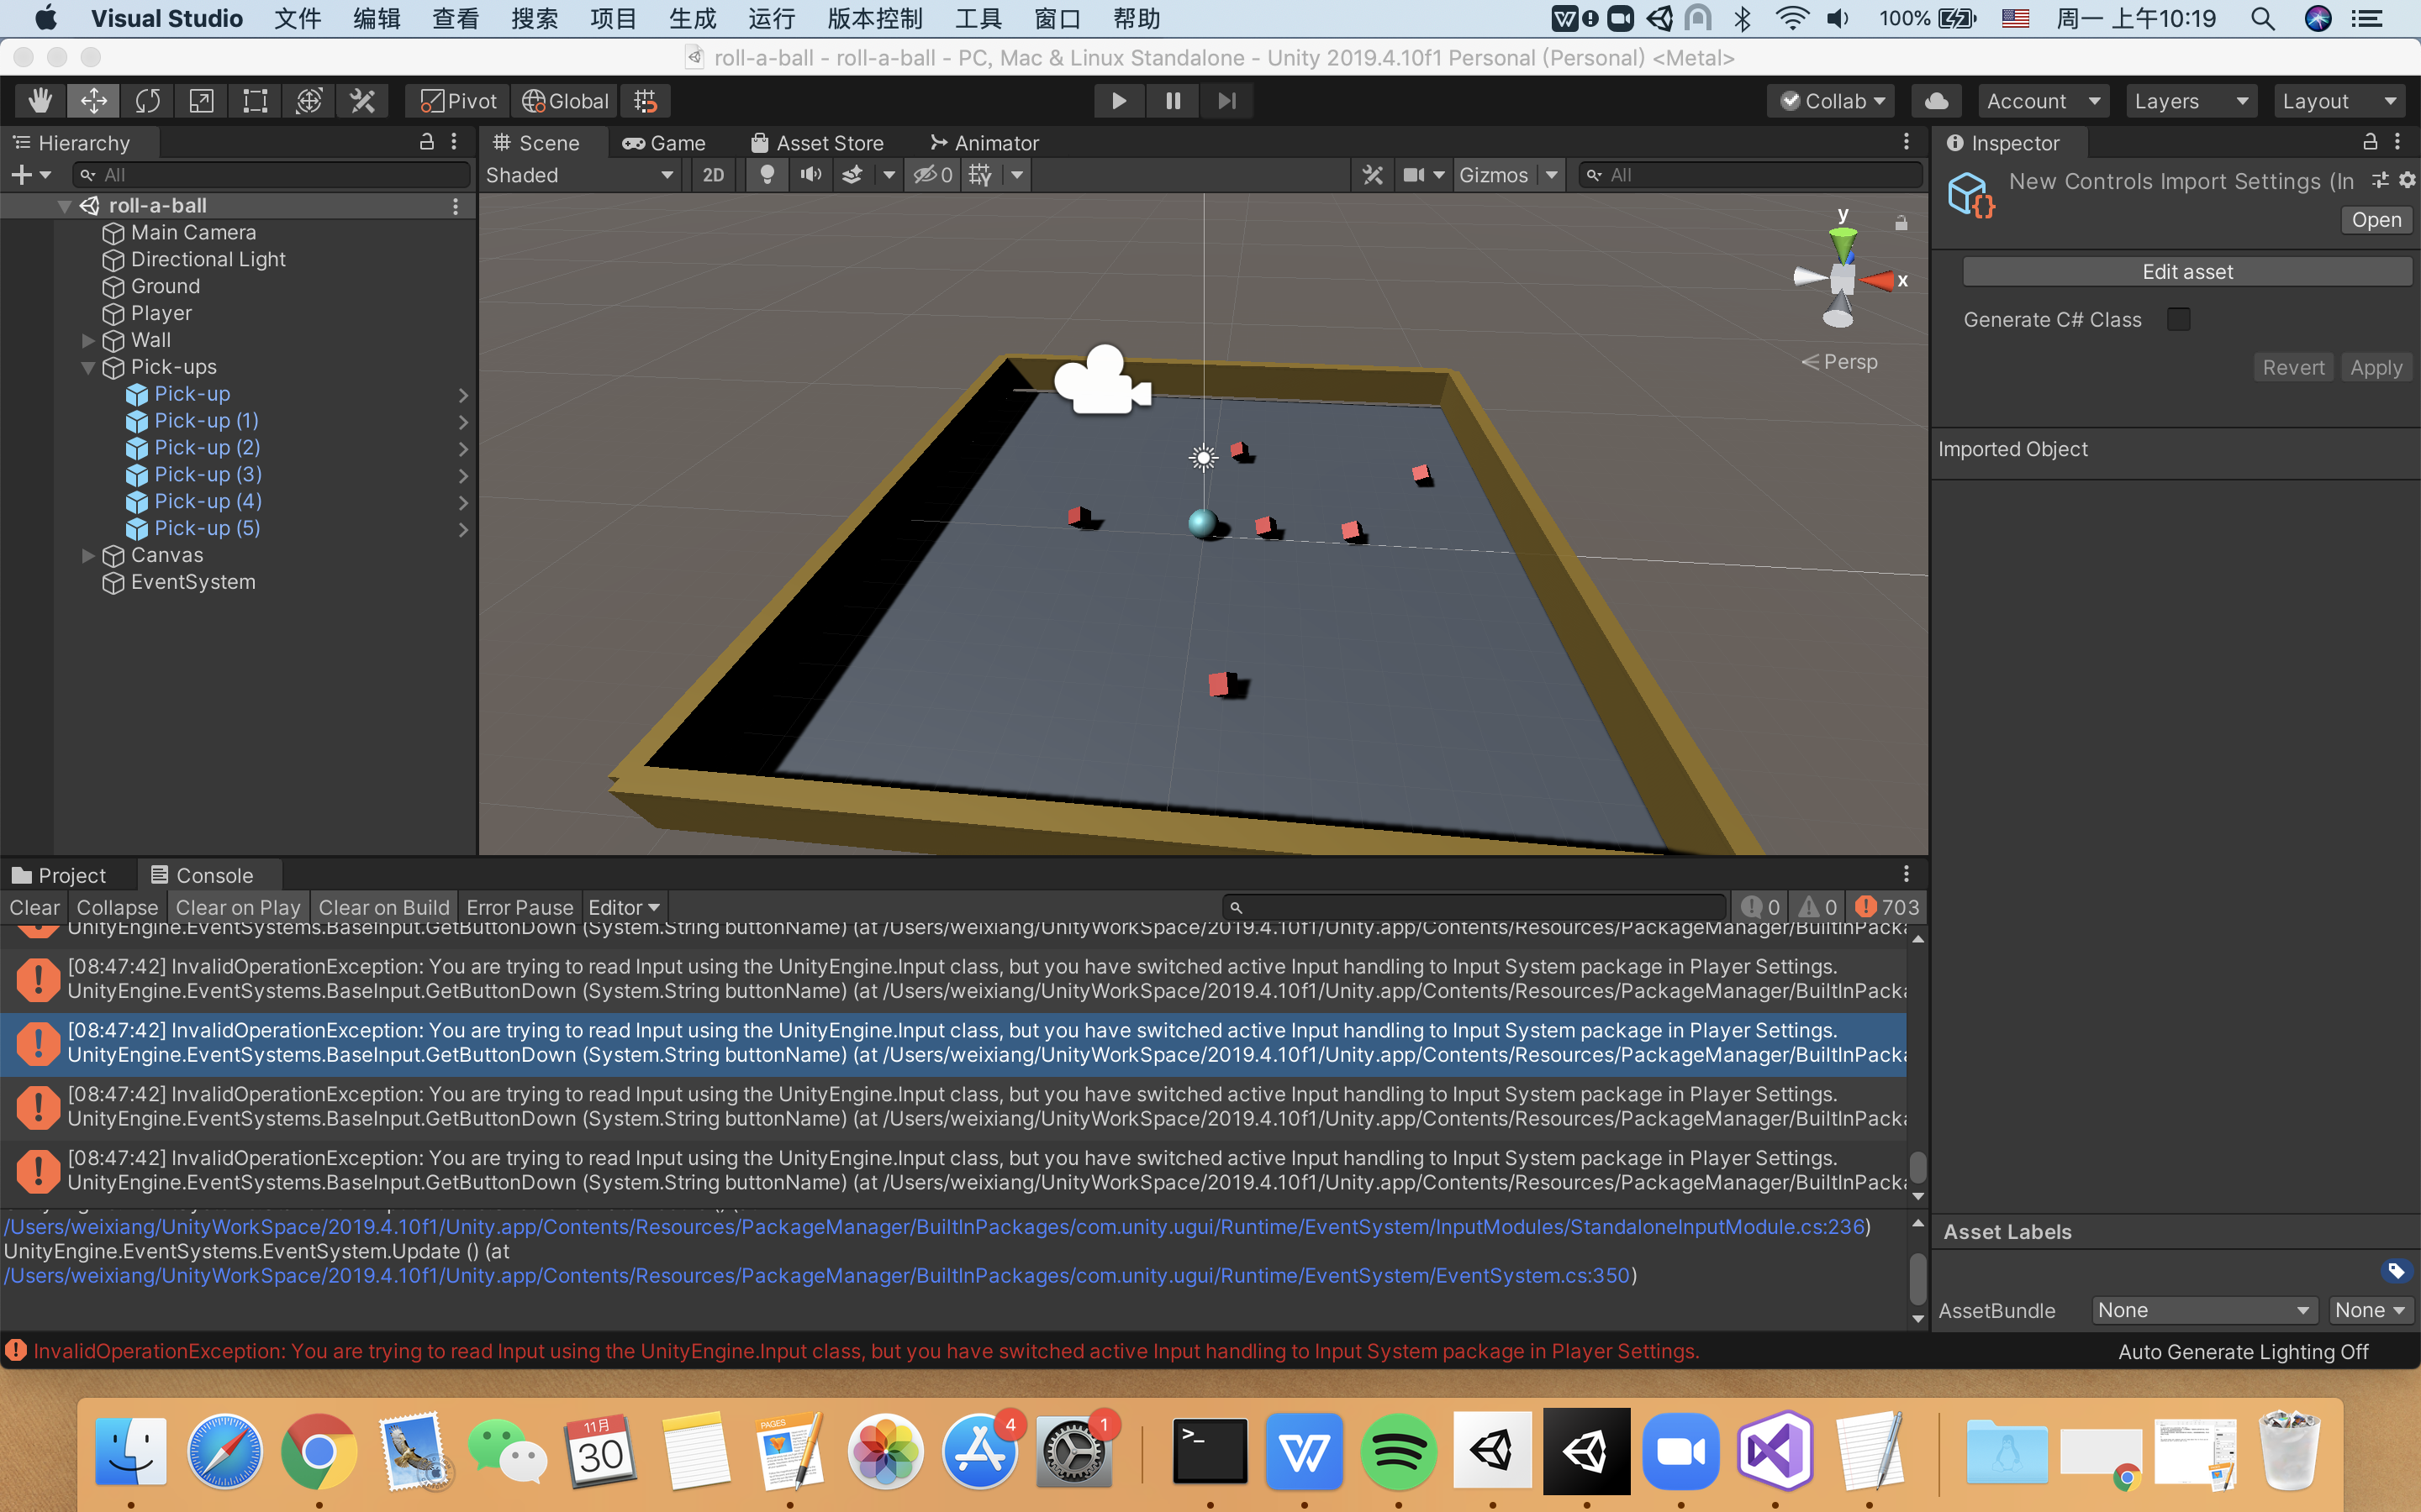Toggle hidden objects visibility count
Image resolution: width=2421 pixels, height=1512 pixels.
(x=932, y=175)
